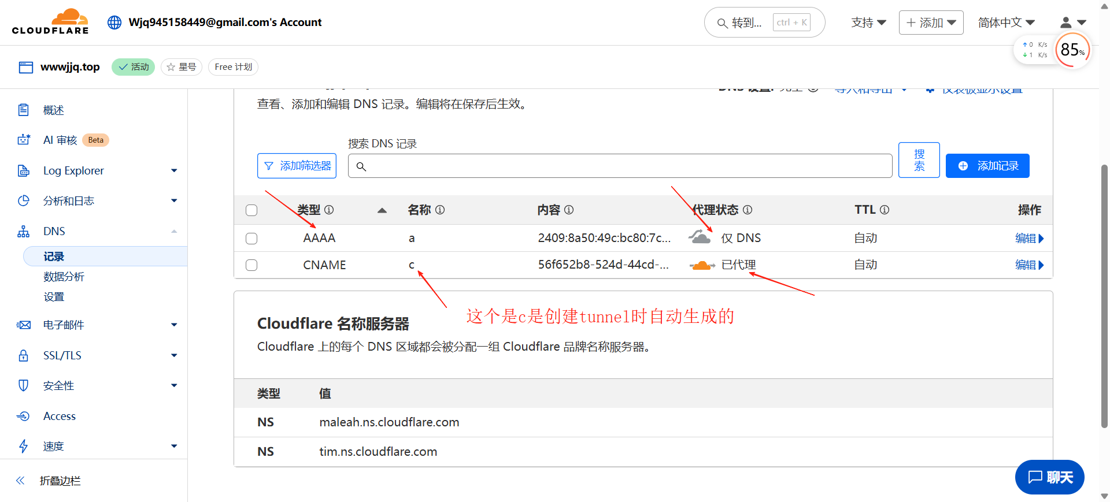Click the wwwjjq.top domain name
The image size is (1110, 502).
70,67
